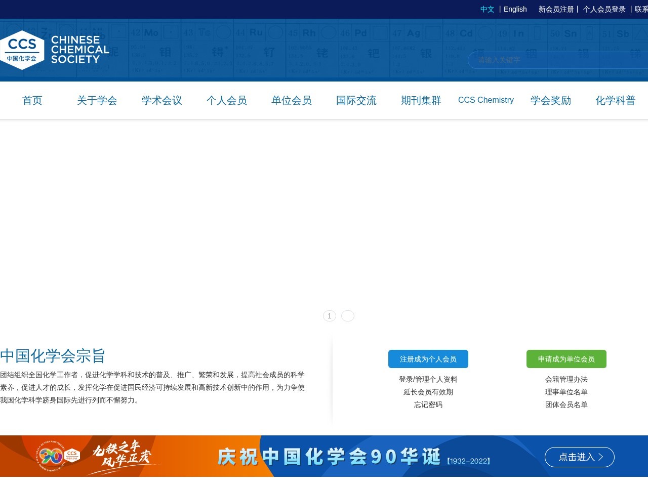This screenshot has height=486, width=648.
Task: Open 化学科普 navigation item
Action: point(615,101)
